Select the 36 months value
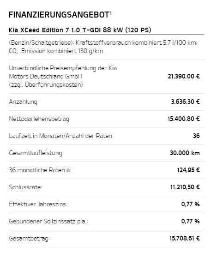This screenshot has height=258, width=217. [196, 136]
